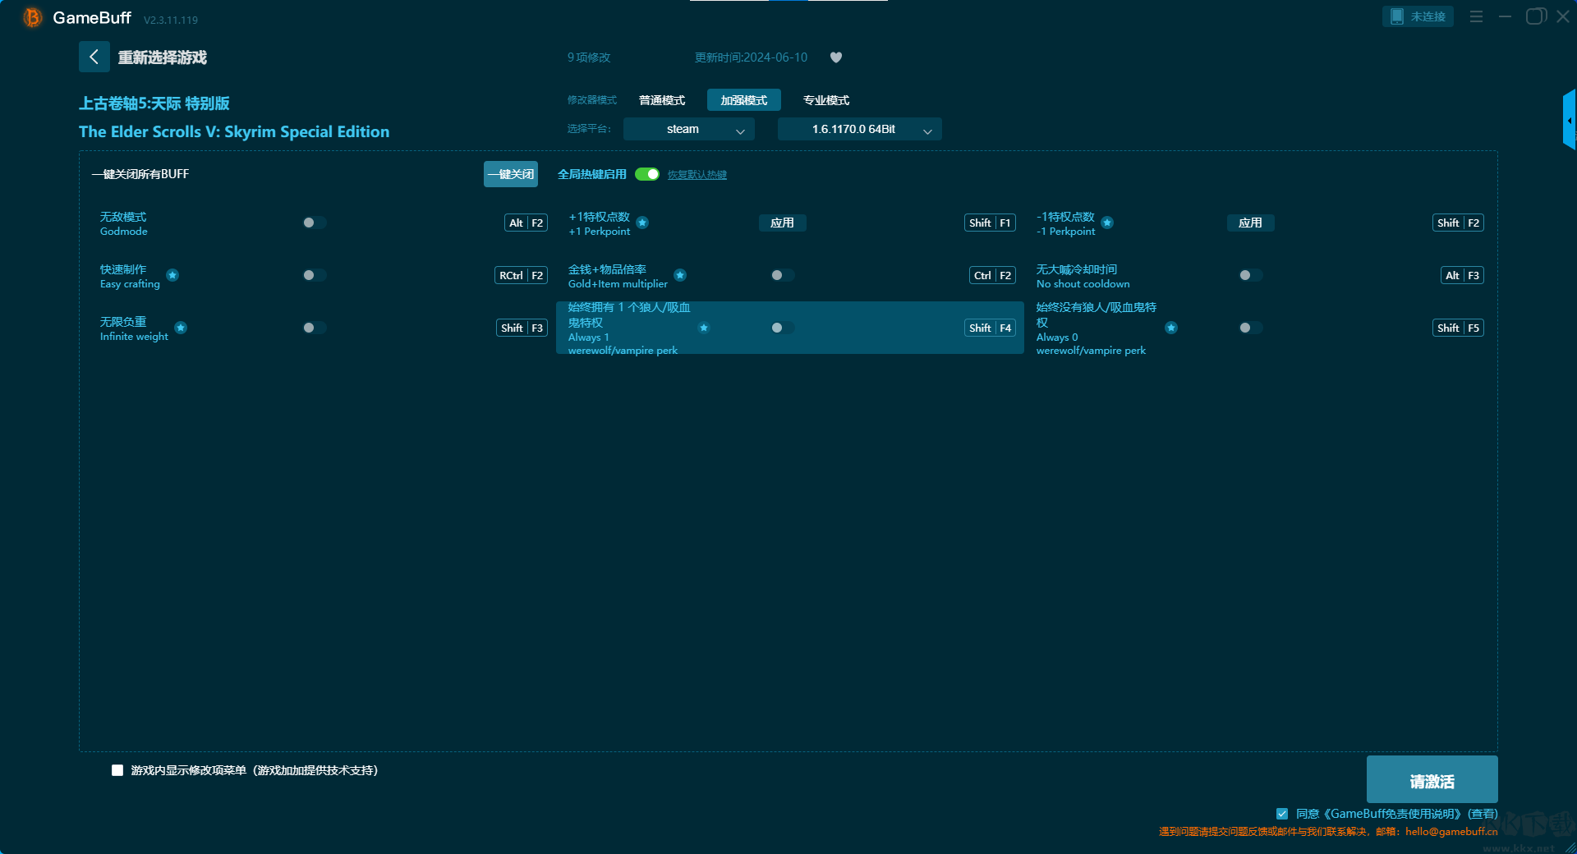Image resolution: width=1577 pixels, height=854 pixels.
Task: Open the steam platform dropdown
Action: (x=688, y=129)
